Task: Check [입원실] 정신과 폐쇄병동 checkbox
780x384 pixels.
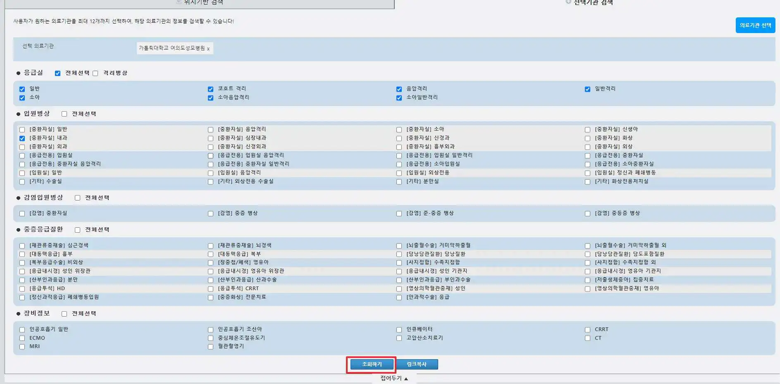Action: [587, 173]
